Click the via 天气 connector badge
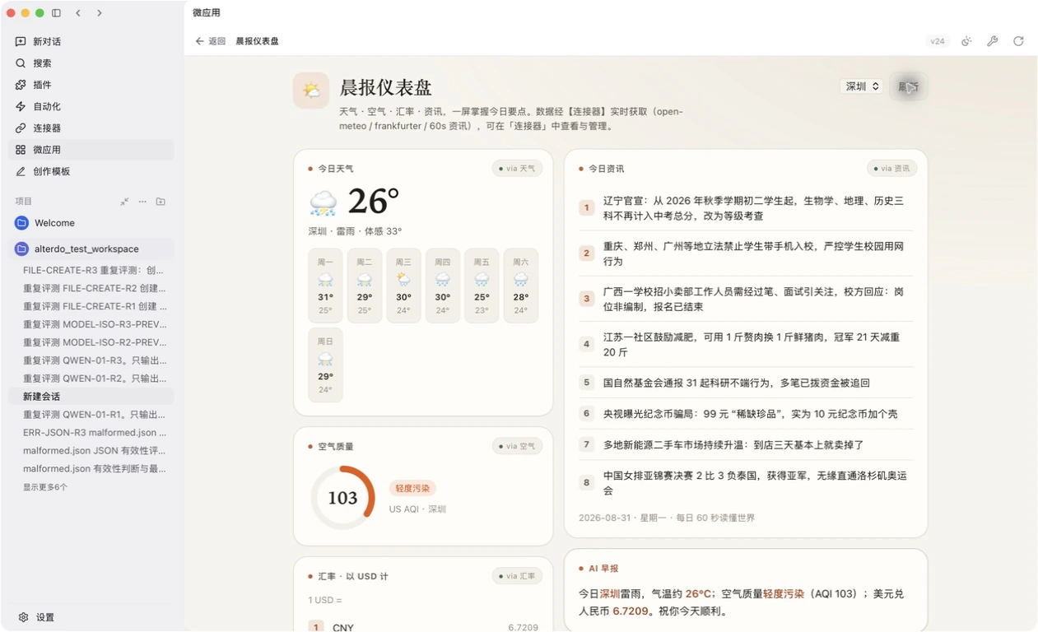This screenshot has width=1038, height=632. 517,169
